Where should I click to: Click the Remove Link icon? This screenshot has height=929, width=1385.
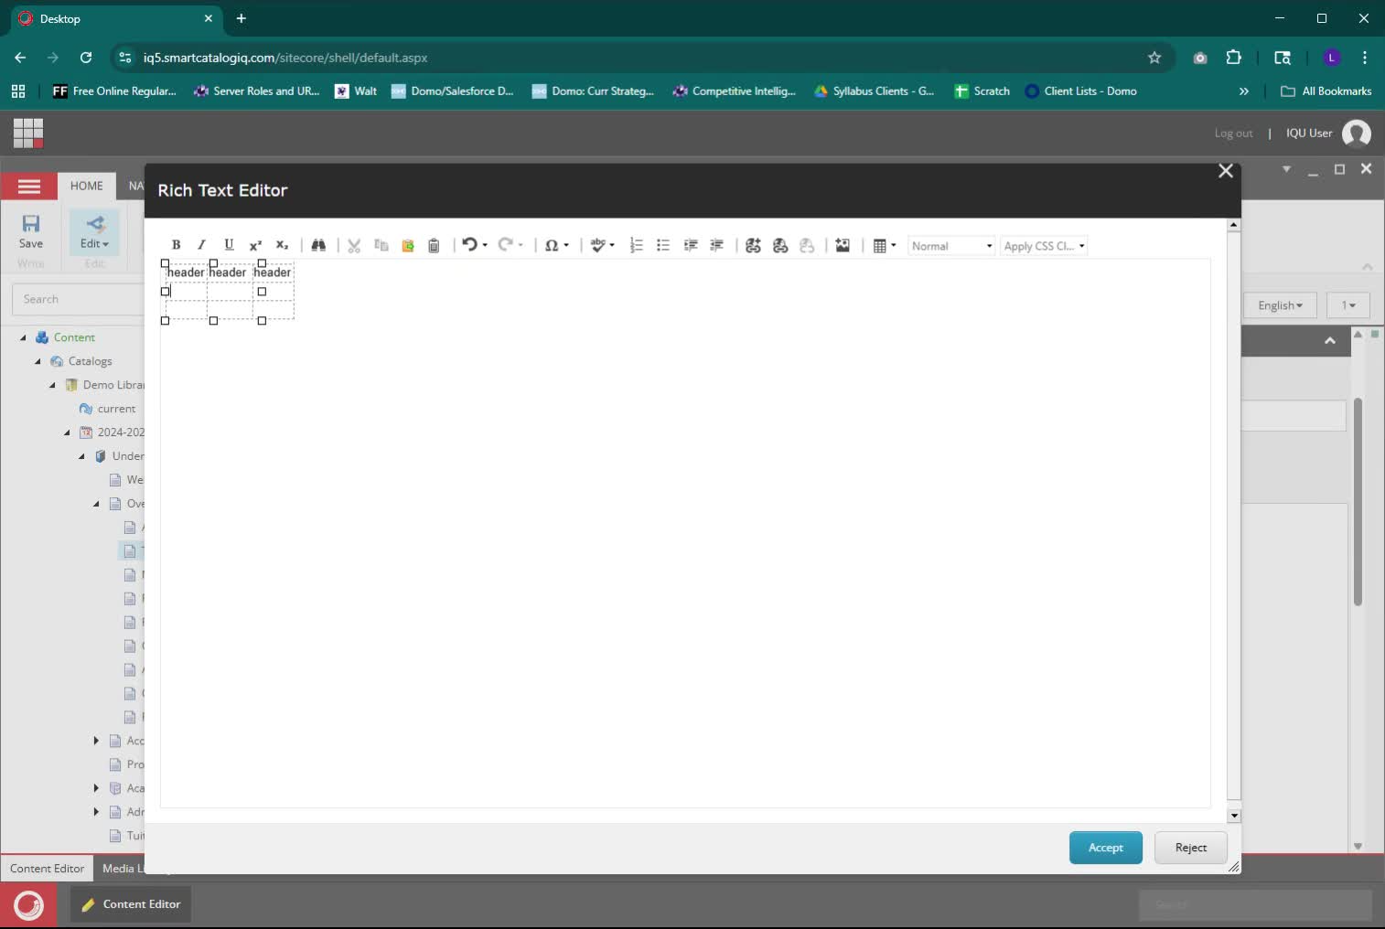(807, 245)
